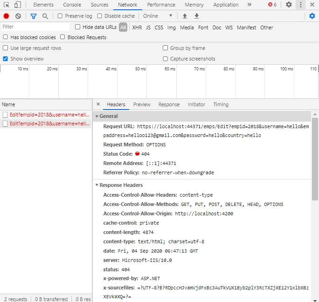Toggle the filter funnel icon
319x302 pixels.
[x=34, y=16]
